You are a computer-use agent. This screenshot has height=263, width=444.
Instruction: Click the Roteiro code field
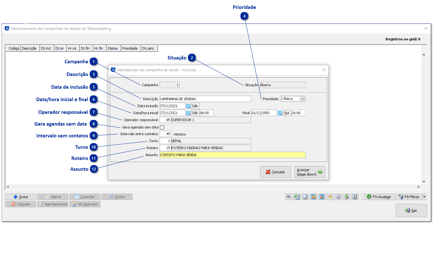tap(165, 148)
